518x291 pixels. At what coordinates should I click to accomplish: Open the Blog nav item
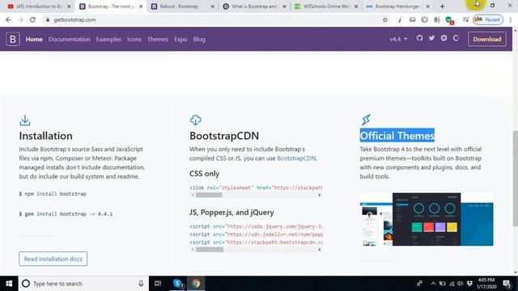point(199,39)
